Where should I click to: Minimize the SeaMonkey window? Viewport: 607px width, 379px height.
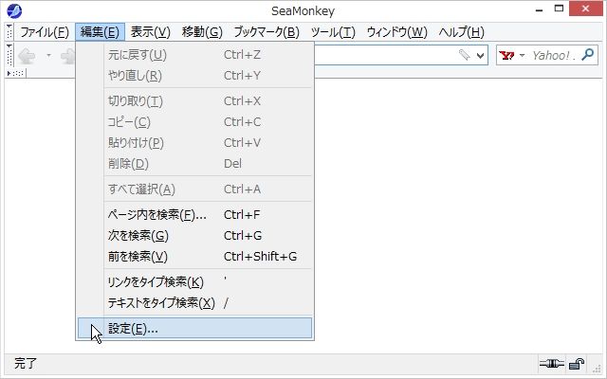coord(540,9)
